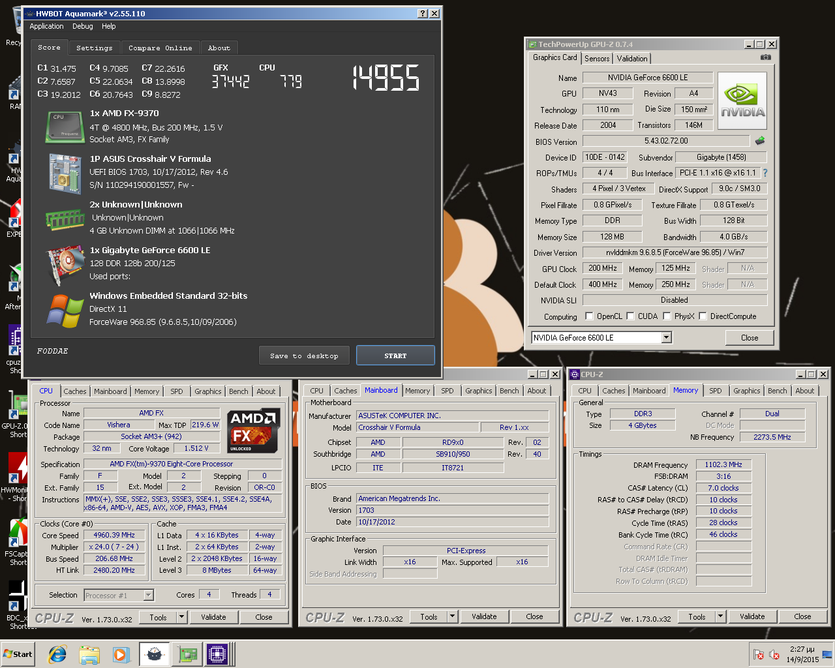This screenshot has width=835, height=668.
Task: Click Validate in CPU-Z Mainboard window
Action: tap(484, 616)
